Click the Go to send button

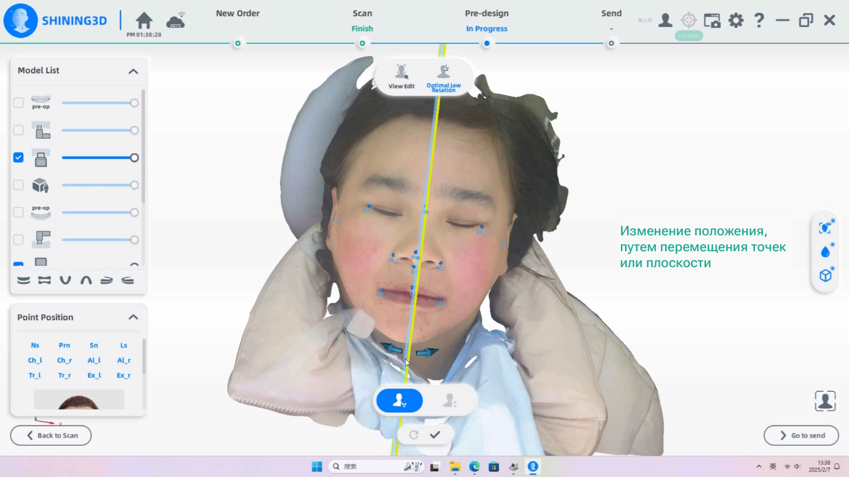point(801,435)
